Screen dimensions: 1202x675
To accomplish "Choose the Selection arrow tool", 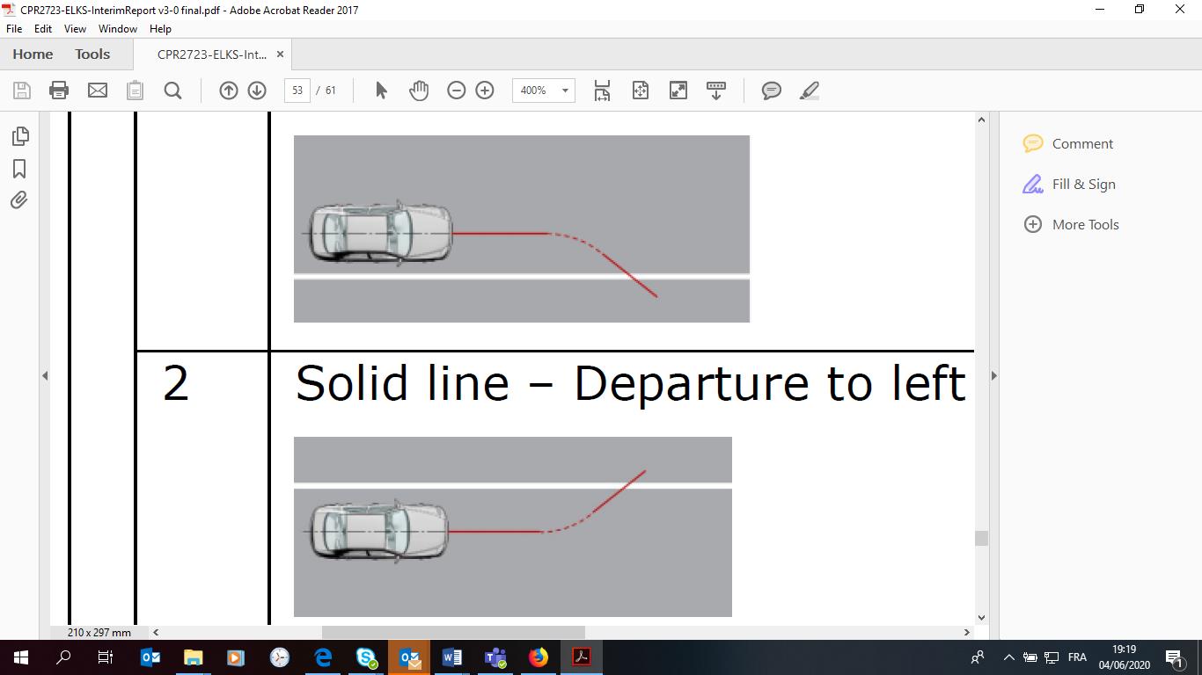I will 381,91.
